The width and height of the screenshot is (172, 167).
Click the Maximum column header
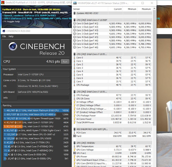[x=146, y=9]
